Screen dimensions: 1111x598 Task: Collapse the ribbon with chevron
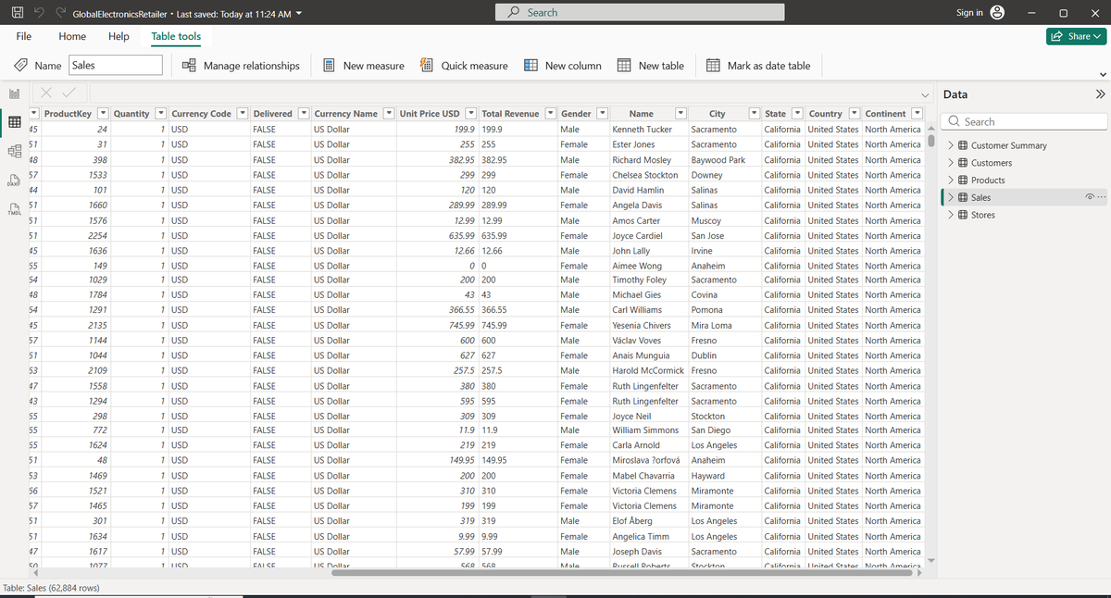click(x=1102, y=75)
